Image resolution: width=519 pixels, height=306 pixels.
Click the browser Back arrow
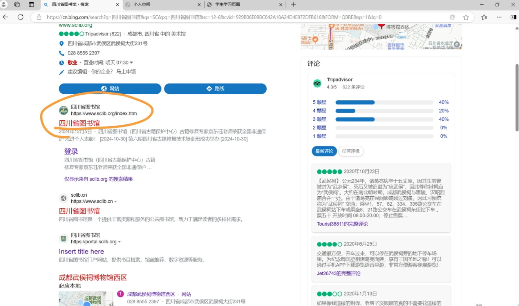5,17
